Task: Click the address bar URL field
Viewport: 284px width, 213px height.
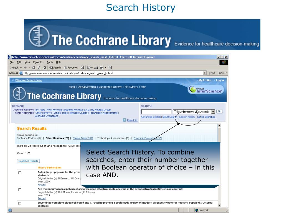Action: [x=113, y=73]
